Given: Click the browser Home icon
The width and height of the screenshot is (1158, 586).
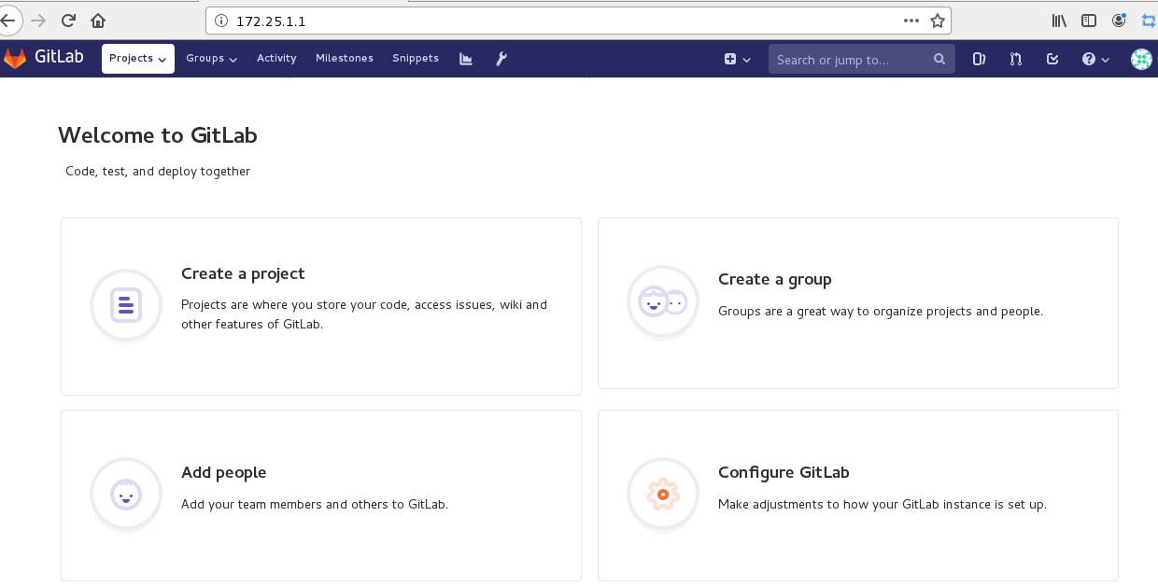Looking at the screenshot, I should [x=98, y=20].
